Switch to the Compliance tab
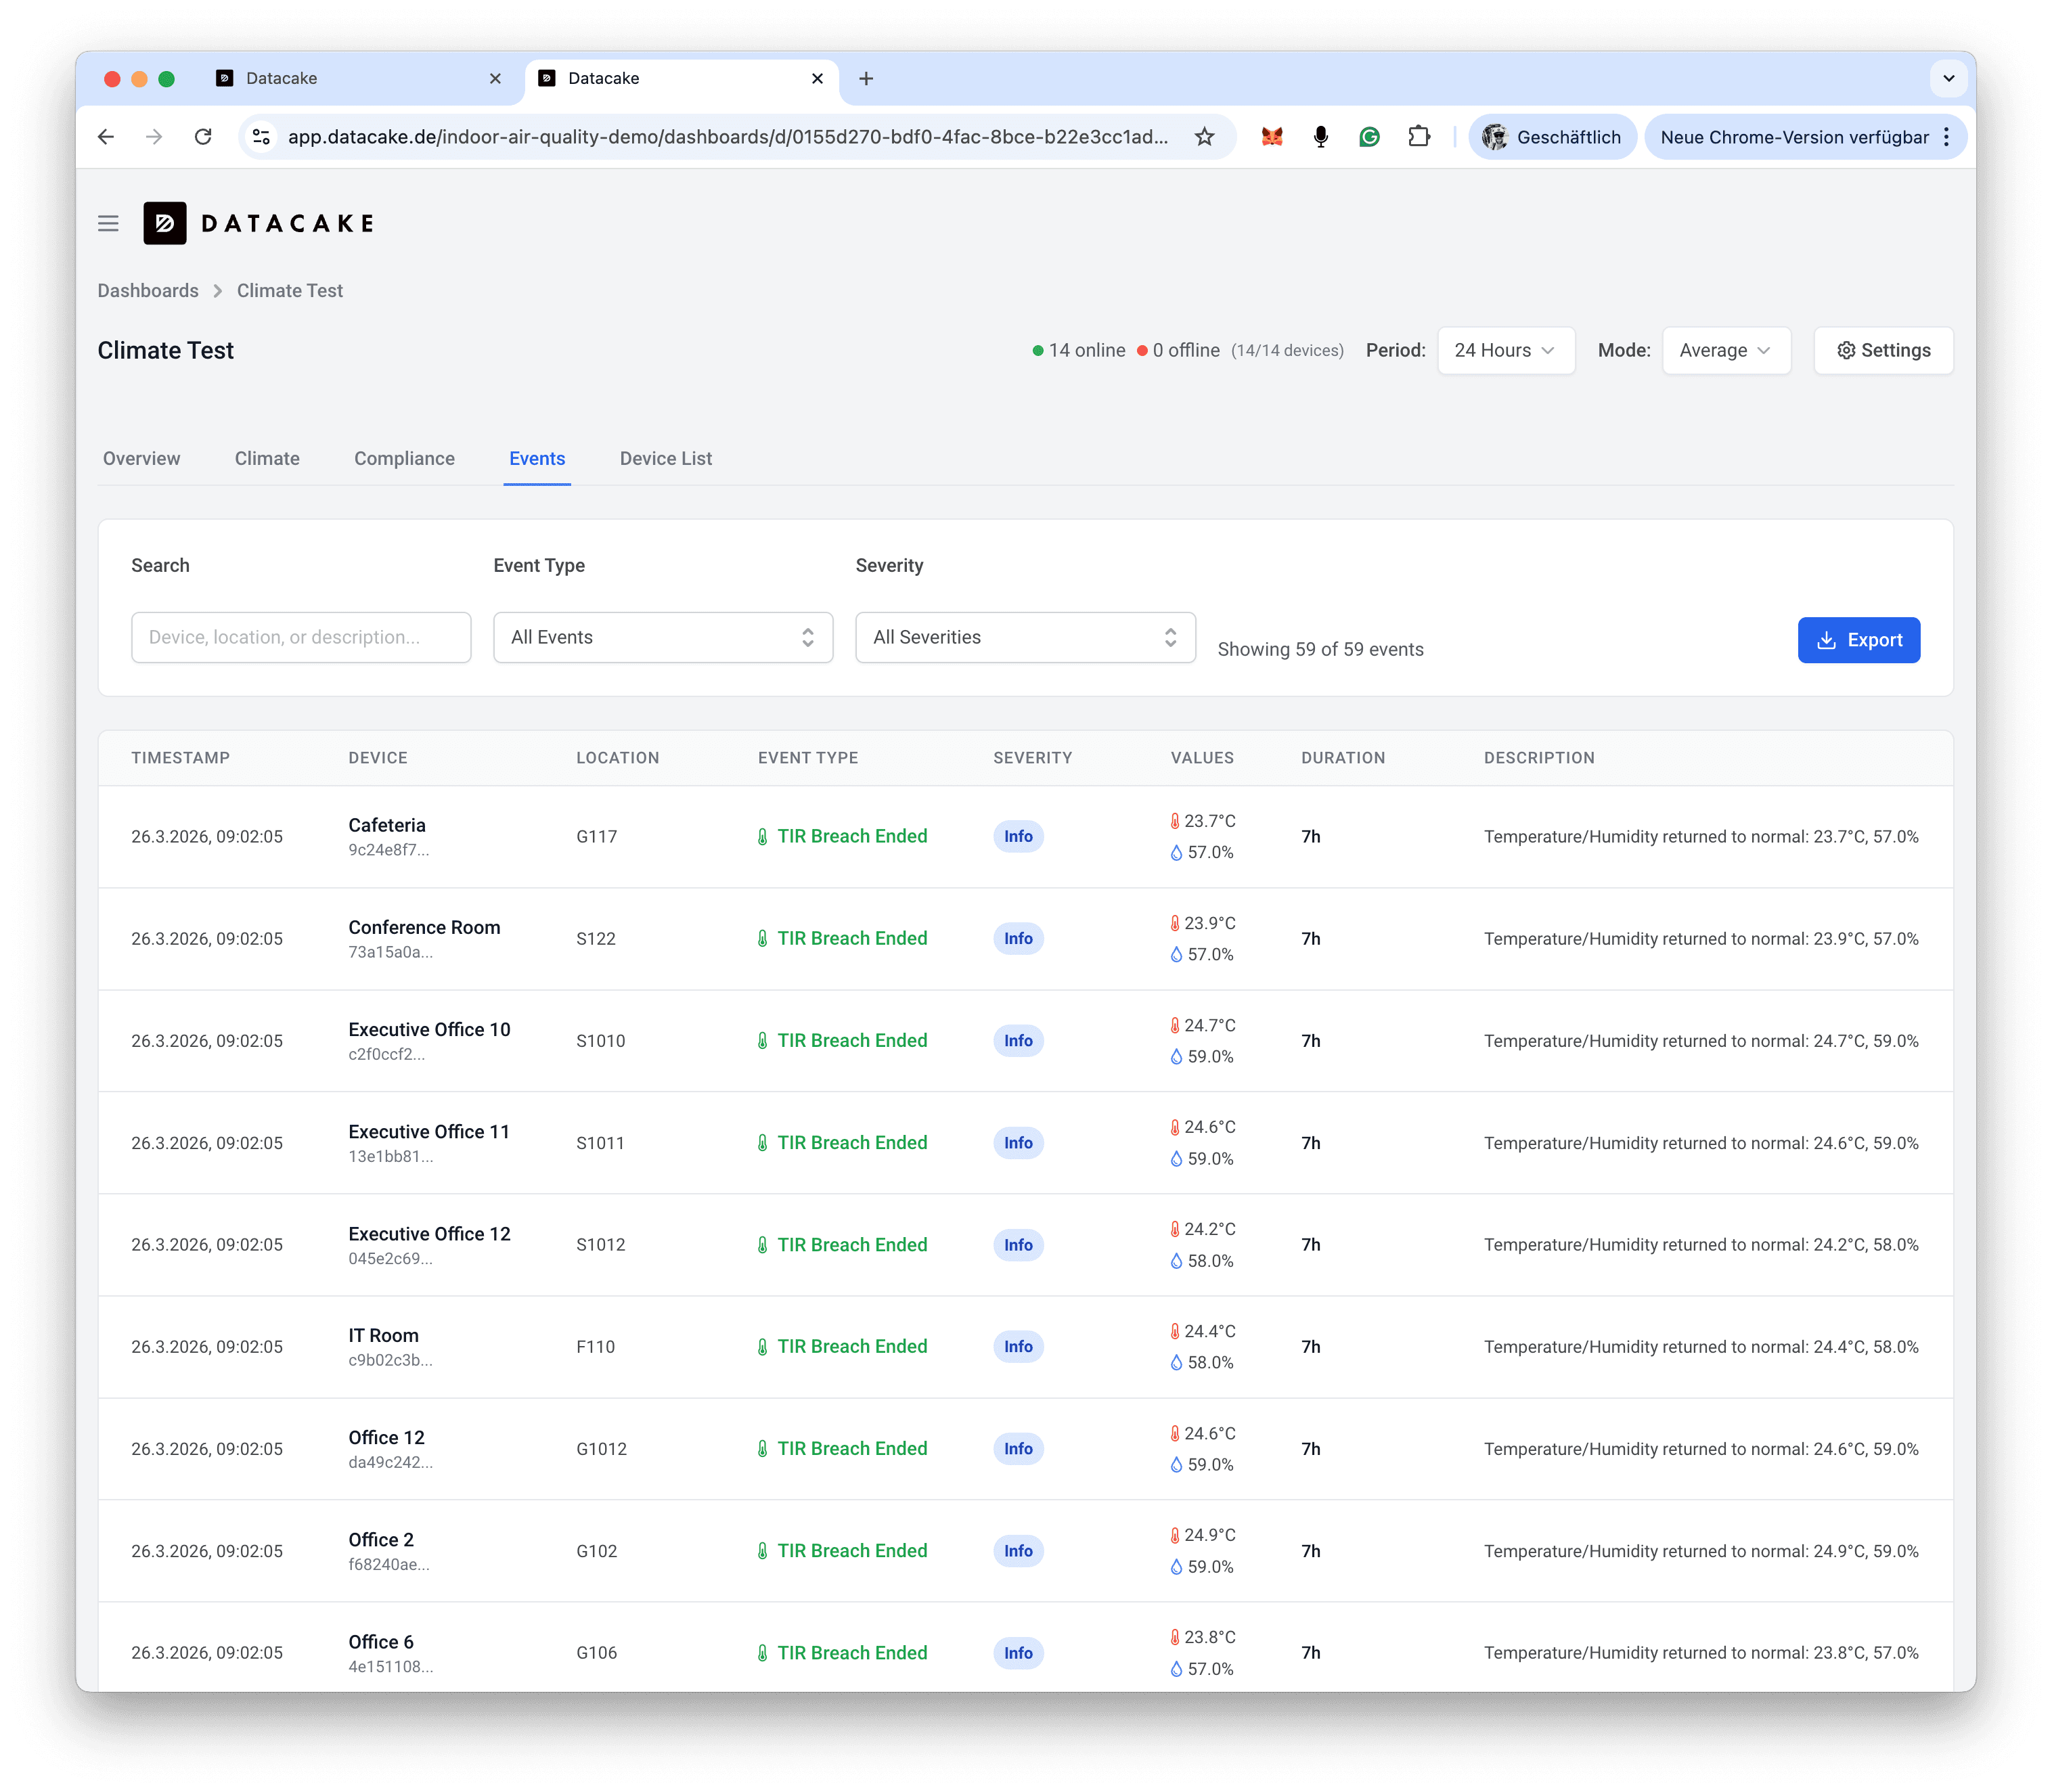The width and height of the screenshot is (2052, 1792). click(x=404, y=458)
